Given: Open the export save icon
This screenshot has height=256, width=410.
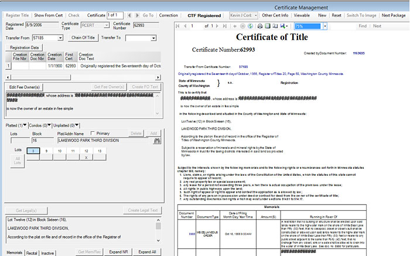Looking at the screenshot, I should [283, 26].
